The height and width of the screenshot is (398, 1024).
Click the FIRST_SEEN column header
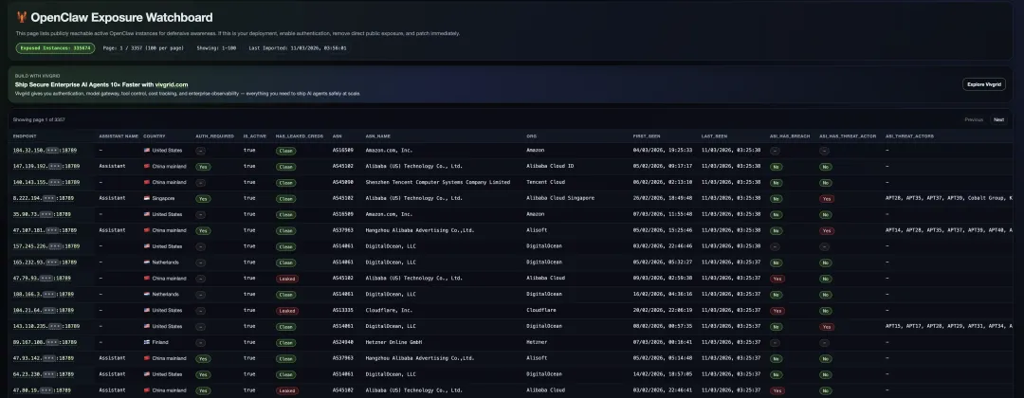click(647, 136)
